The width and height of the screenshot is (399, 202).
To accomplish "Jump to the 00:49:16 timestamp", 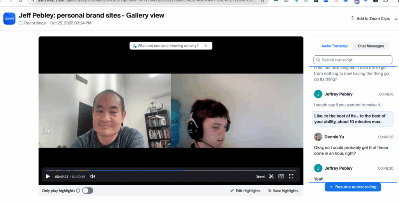I will pos(386,94).
